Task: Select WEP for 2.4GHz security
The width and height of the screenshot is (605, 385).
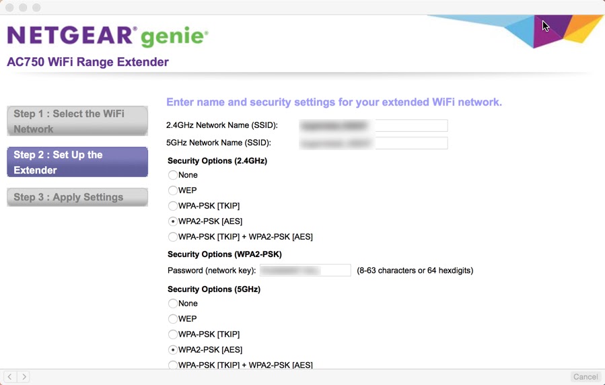Action: coord(172,190)
